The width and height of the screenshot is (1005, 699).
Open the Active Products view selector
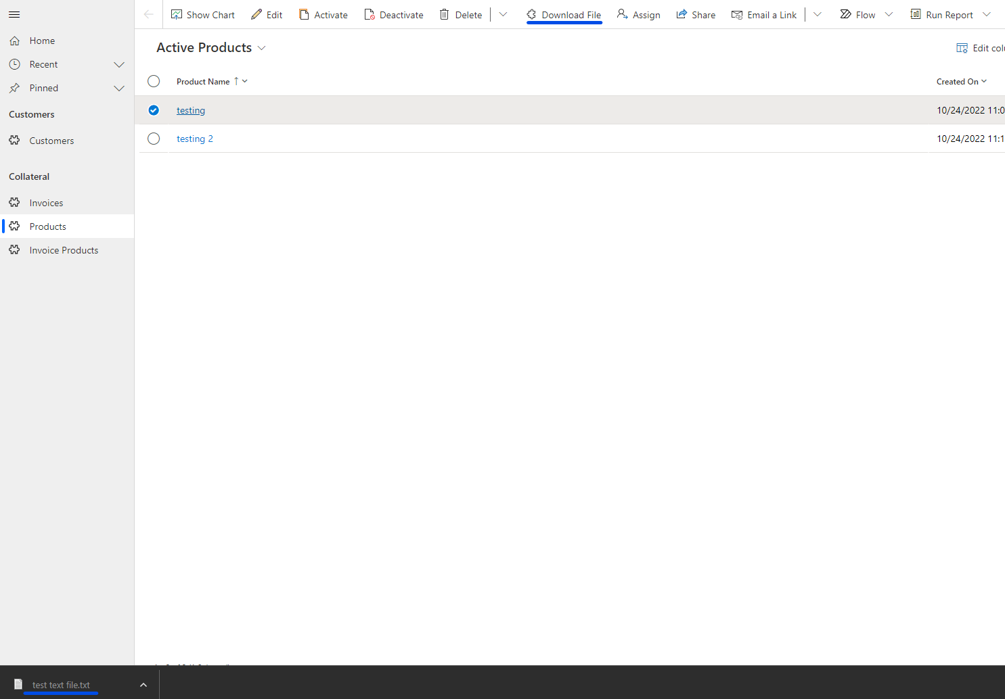261,47
